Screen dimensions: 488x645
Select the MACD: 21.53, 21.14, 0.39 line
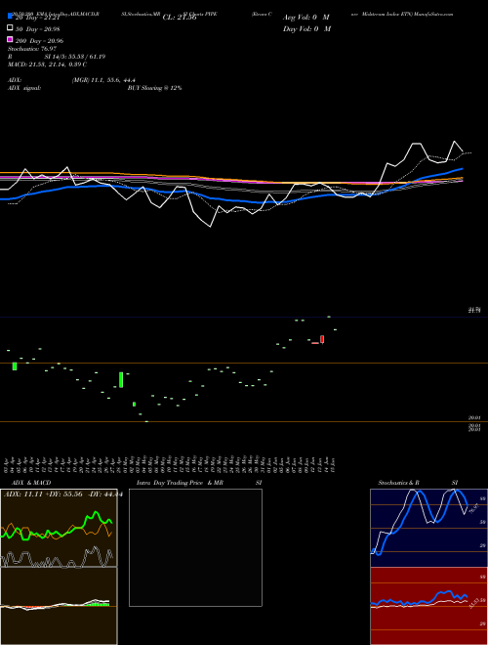click(x=47, y=64)
